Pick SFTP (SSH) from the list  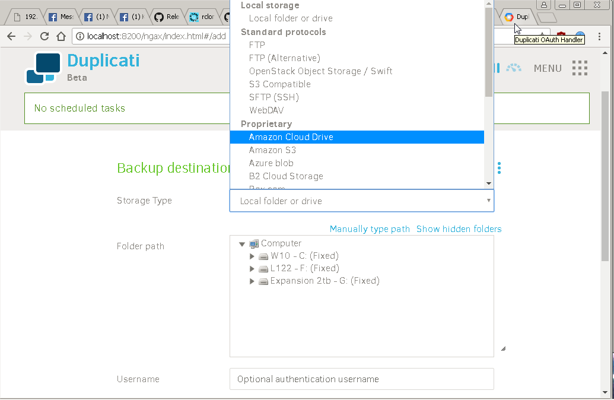pyautogui.click(x=357, y=97)
